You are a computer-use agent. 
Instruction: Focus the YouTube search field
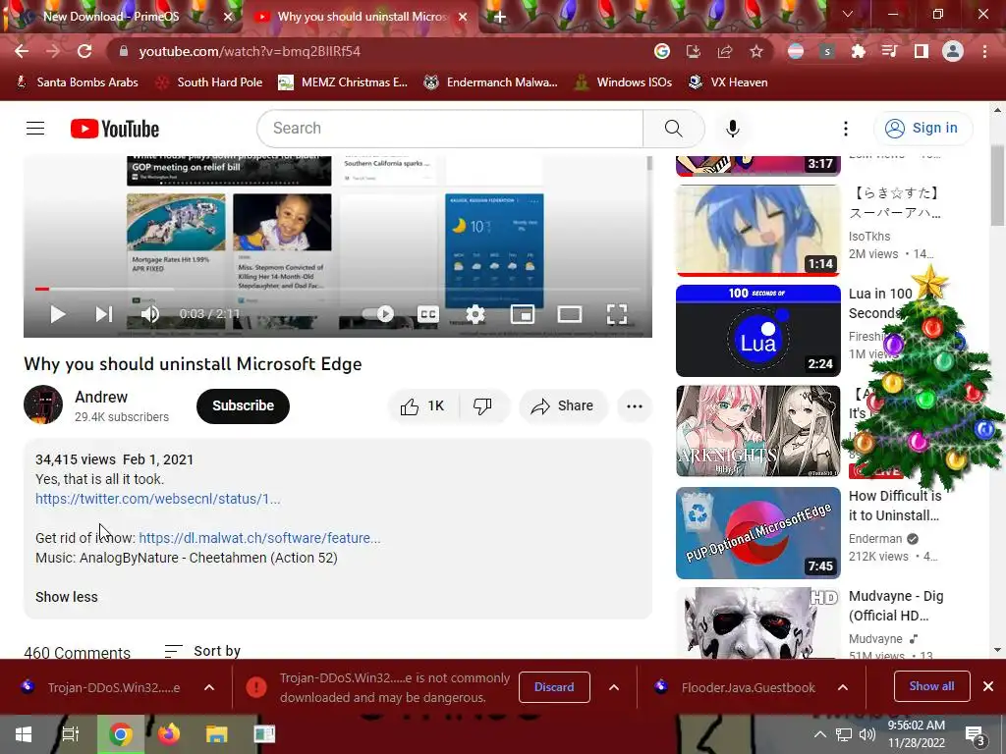pos(450,129)
